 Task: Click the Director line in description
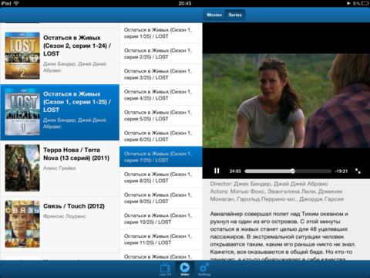click(269, 184)
